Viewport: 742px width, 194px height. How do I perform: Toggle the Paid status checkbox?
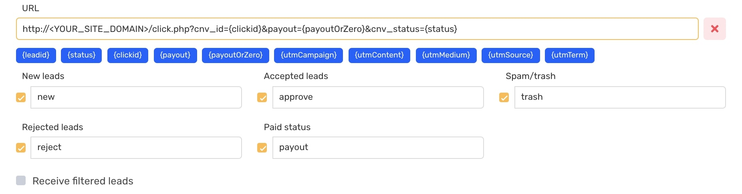[x=262, y=148]
